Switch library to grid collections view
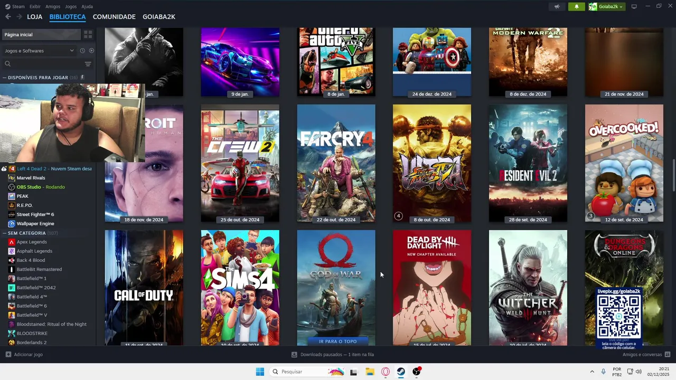 (x=88, y=34)
